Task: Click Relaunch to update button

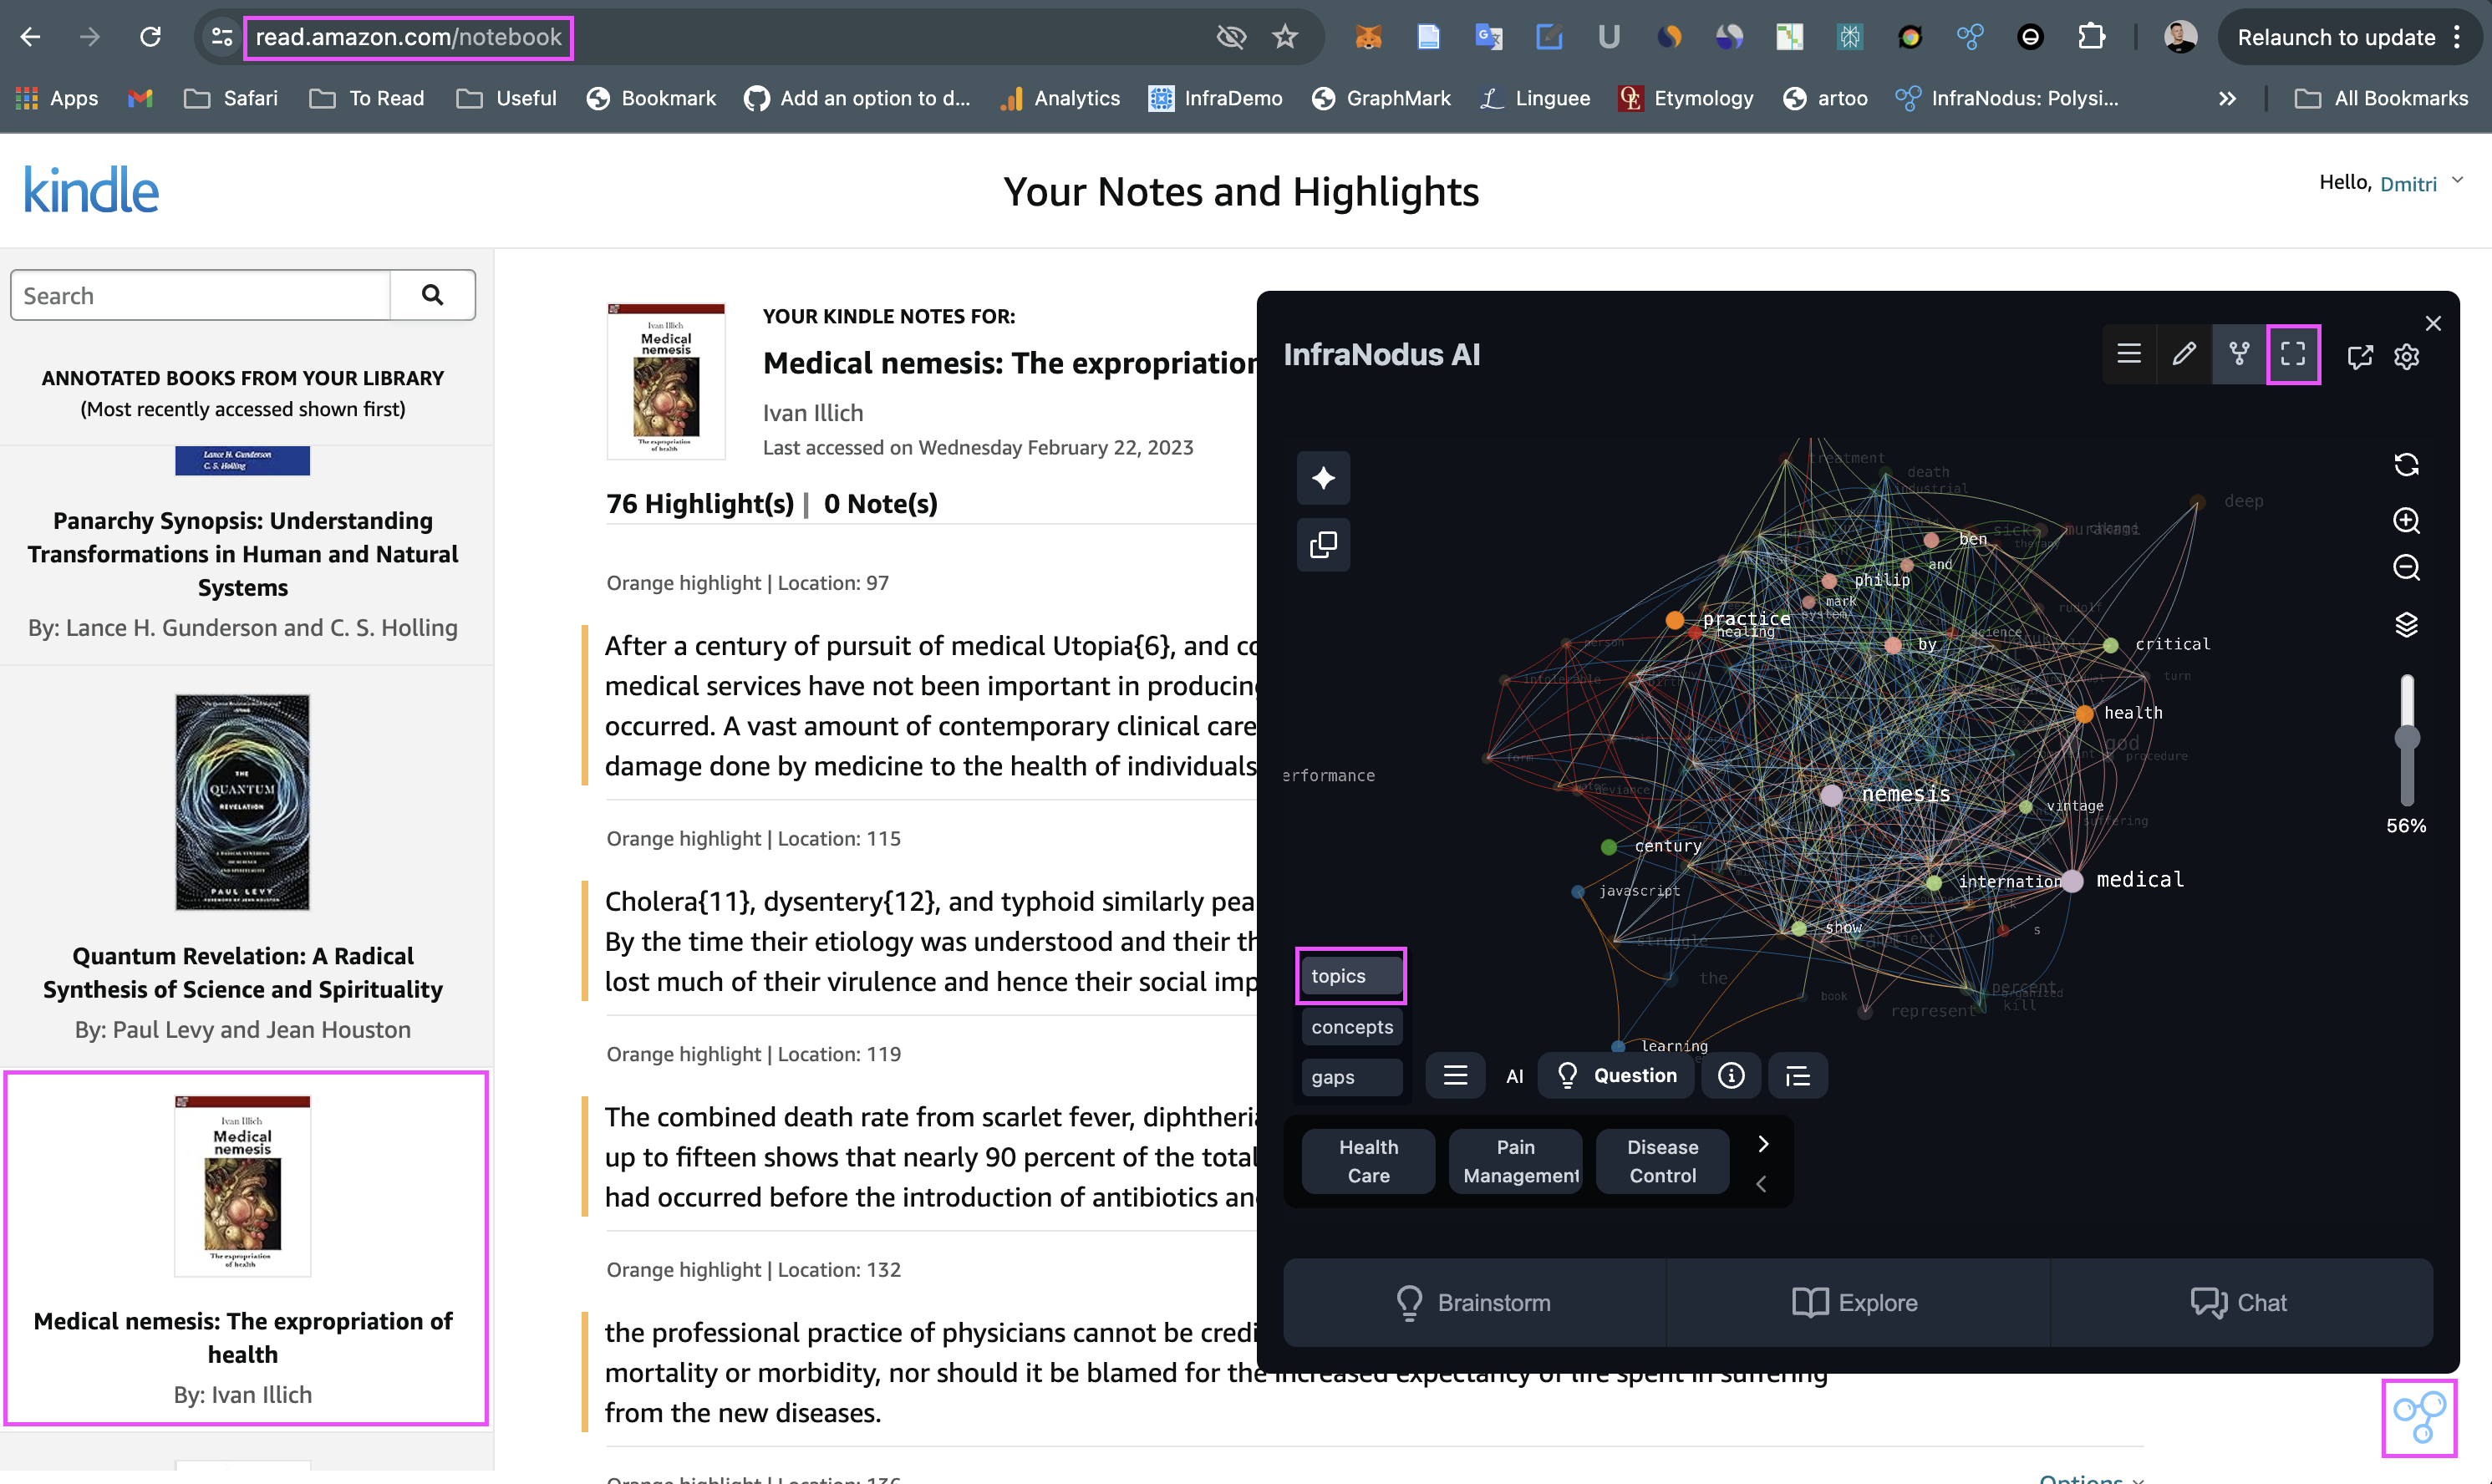Action: 2349,38
